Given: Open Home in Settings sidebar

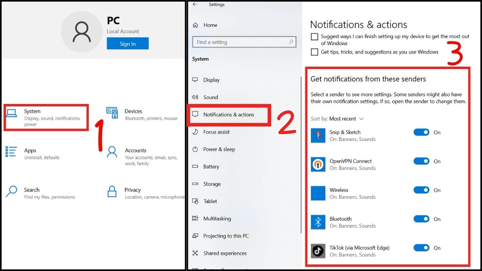Looking at the screenshot, I should (x=210, y=25).
